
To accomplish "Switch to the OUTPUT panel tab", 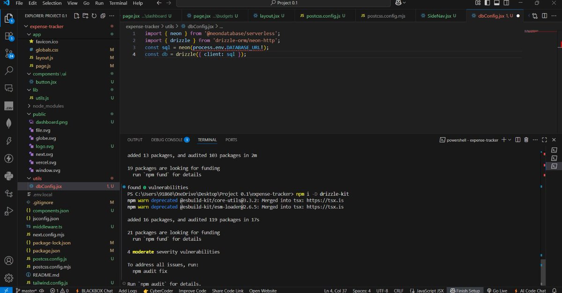I will pyautogui.click(x=135, y=140).
